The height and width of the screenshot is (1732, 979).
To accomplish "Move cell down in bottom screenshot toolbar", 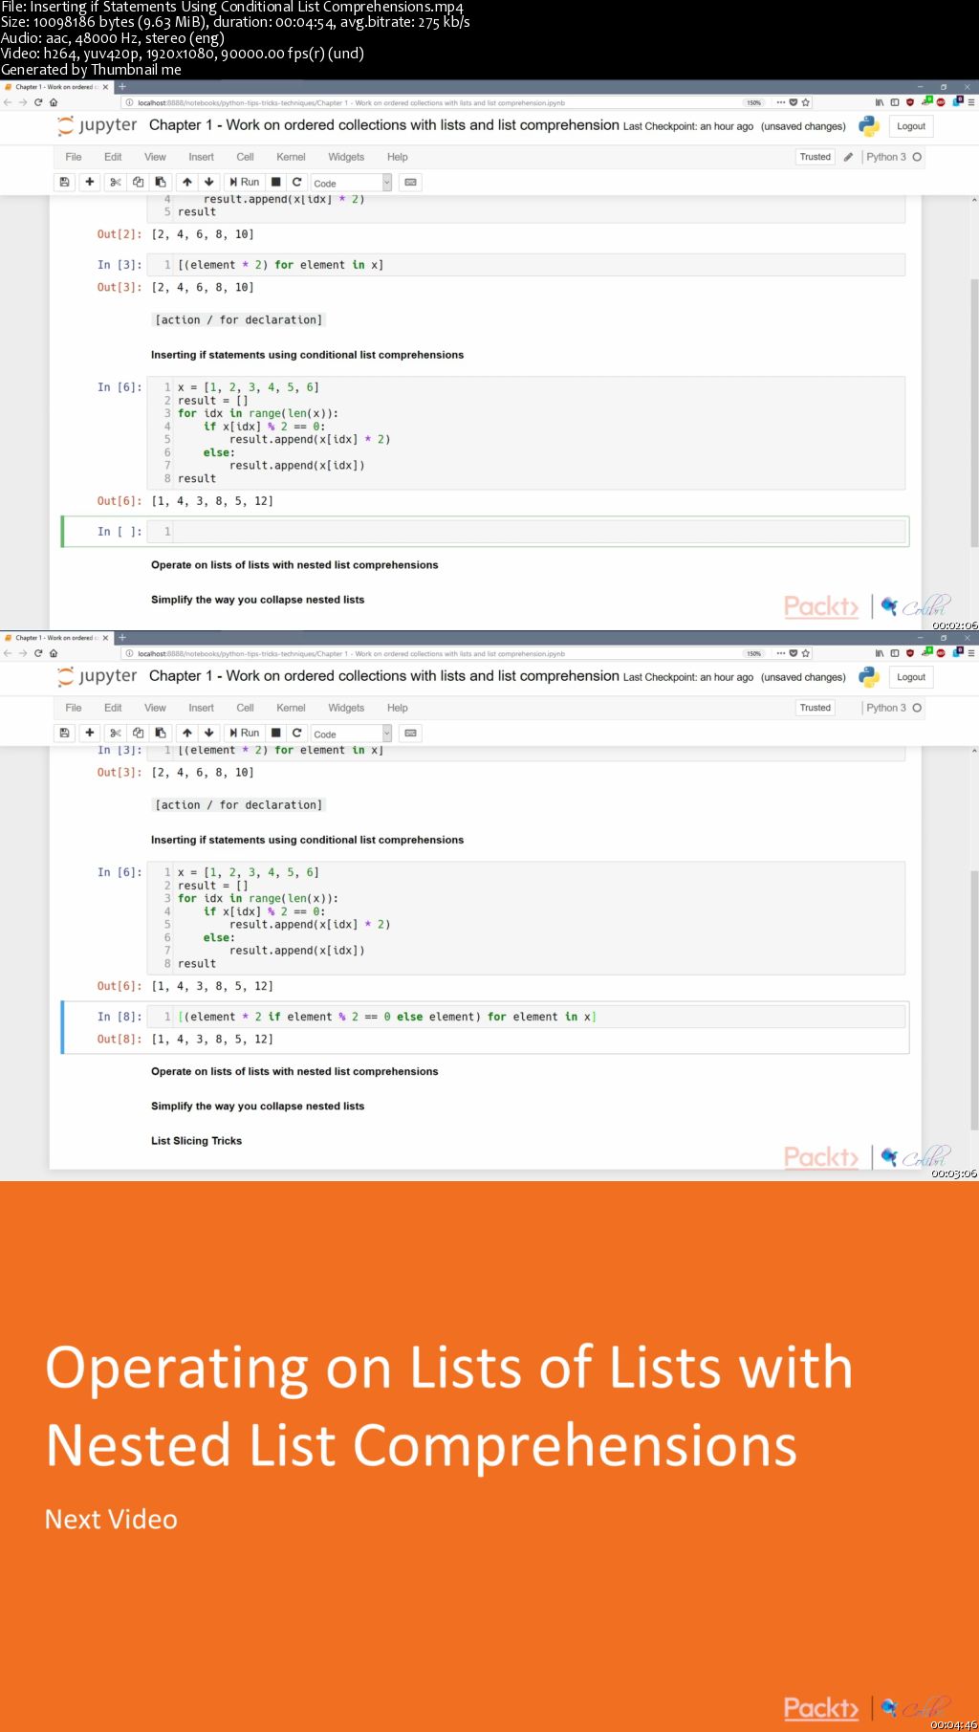I will [x=208, y=733].
